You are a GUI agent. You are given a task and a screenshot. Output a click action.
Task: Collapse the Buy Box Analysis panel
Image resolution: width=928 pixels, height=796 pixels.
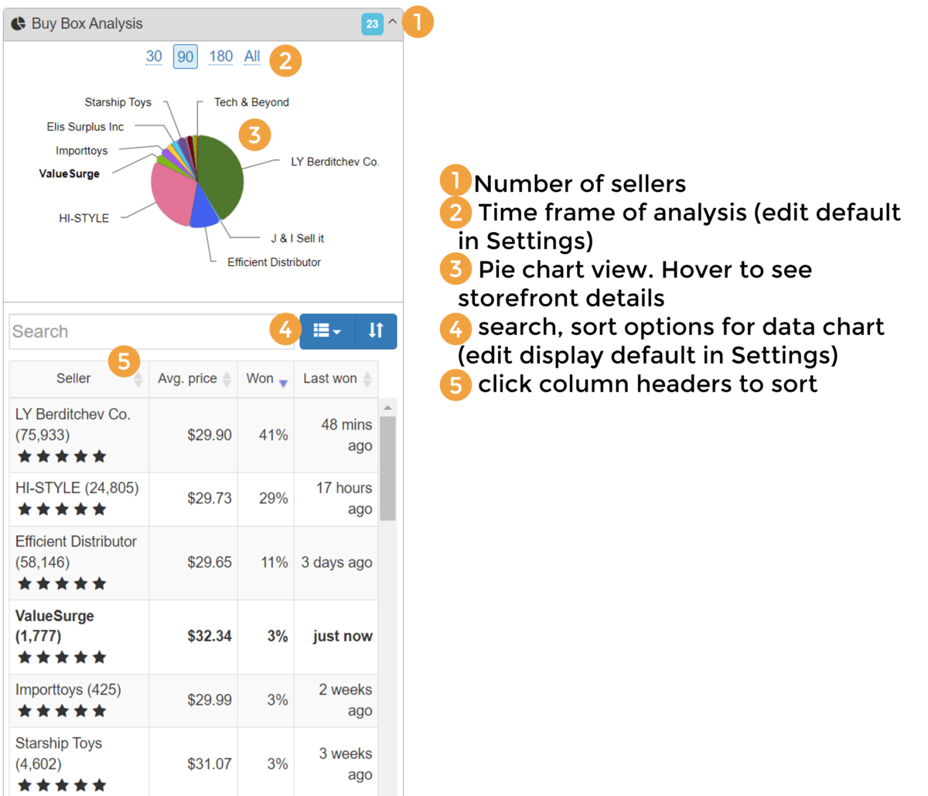392,23
